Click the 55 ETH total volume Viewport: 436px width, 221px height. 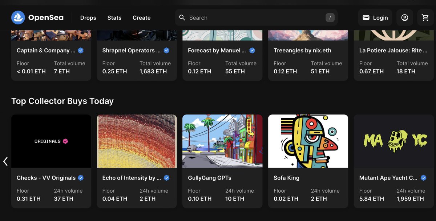coord(235,71)
